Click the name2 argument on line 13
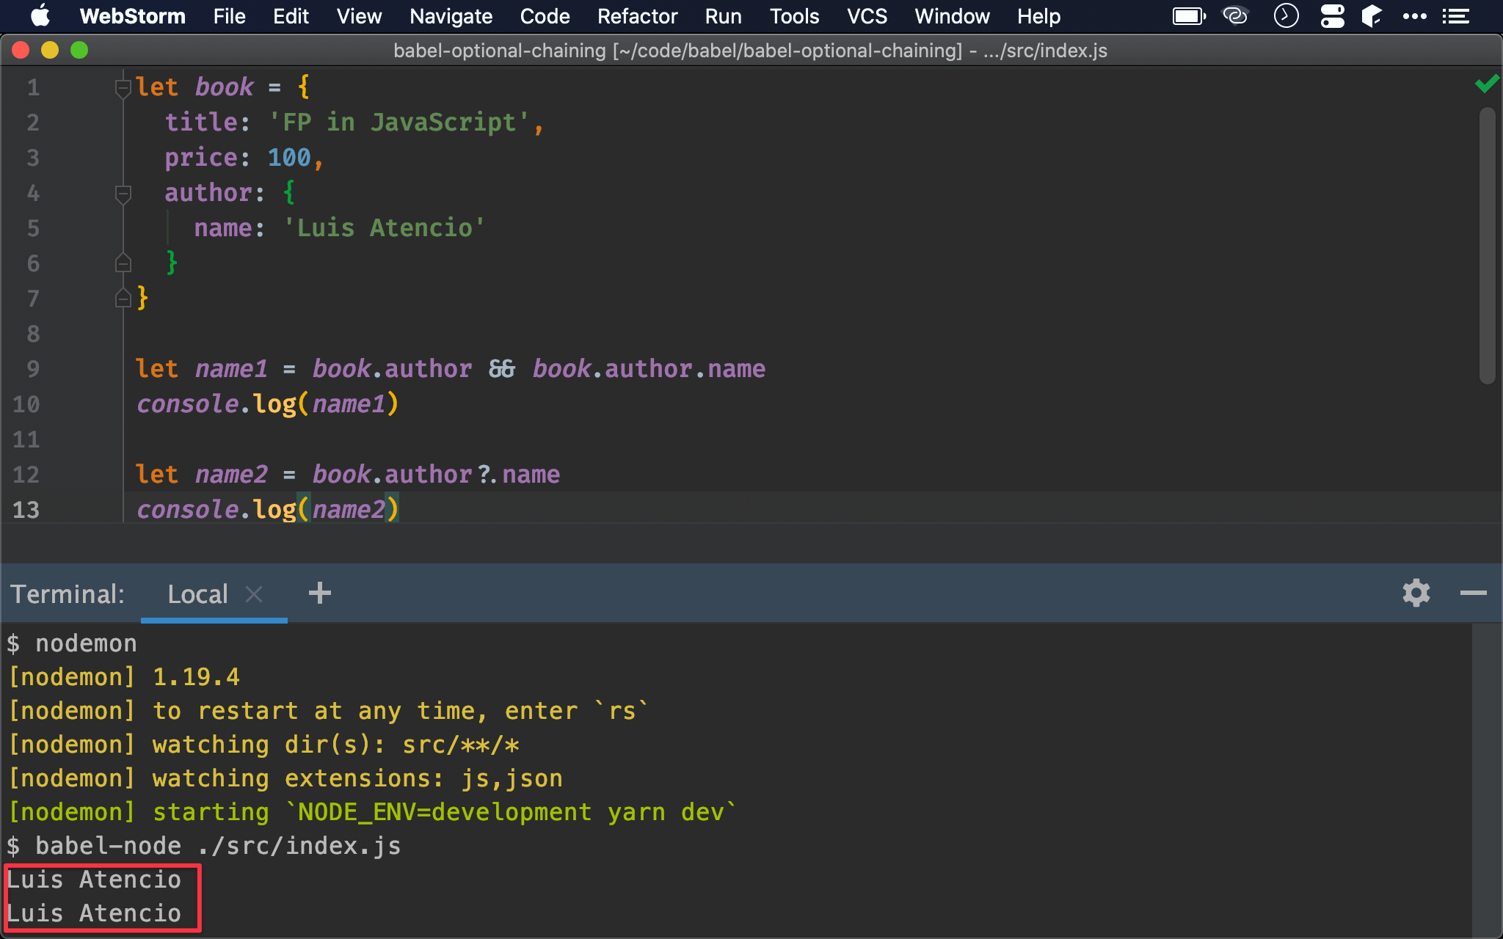Viewport: 1503px width, 939px height. 349,509
